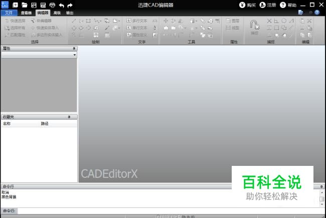This screenshot has height=218, width=326.
Task: Select the Move tool in 工具 group
Action: (x=166, y=21)
